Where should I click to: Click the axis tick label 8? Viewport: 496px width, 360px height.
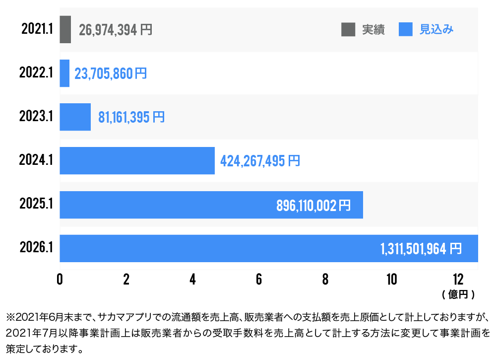[x=325, y=280]
